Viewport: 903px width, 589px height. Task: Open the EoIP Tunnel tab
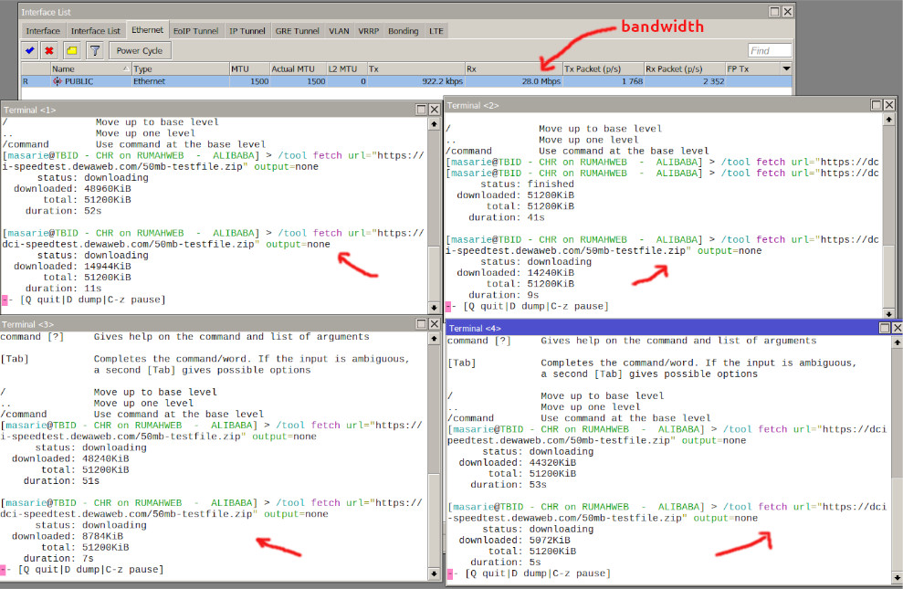(x=196, y=30)
